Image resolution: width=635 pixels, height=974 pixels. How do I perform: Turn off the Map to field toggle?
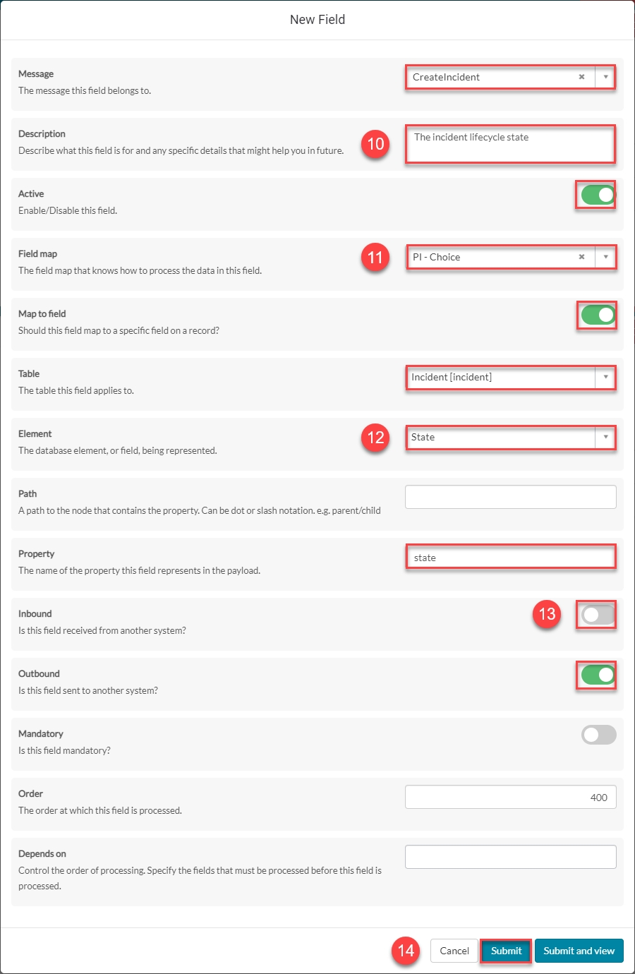tap(598, 315)
